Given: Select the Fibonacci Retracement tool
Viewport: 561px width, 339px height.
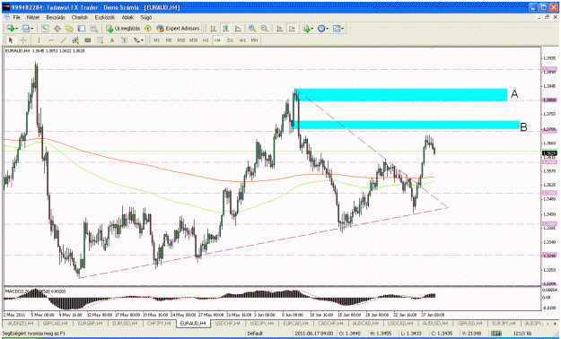Looking at the screenshot, I should click(x=101, y=40).
